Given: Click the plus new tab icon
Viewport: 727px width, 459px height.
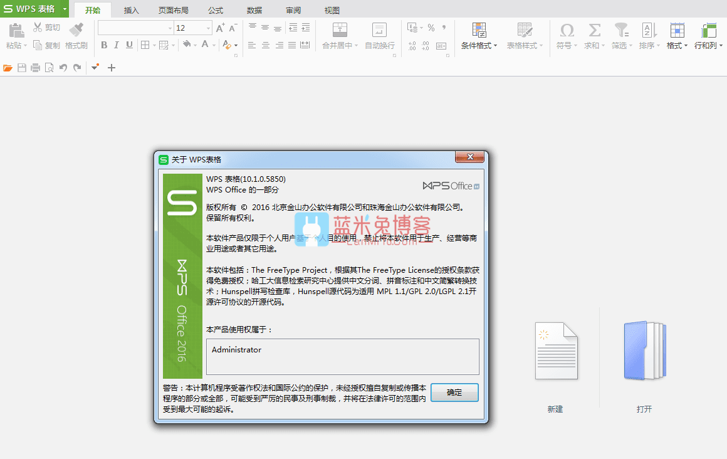Looking at the screenshot, I should (x=112, y=68).
